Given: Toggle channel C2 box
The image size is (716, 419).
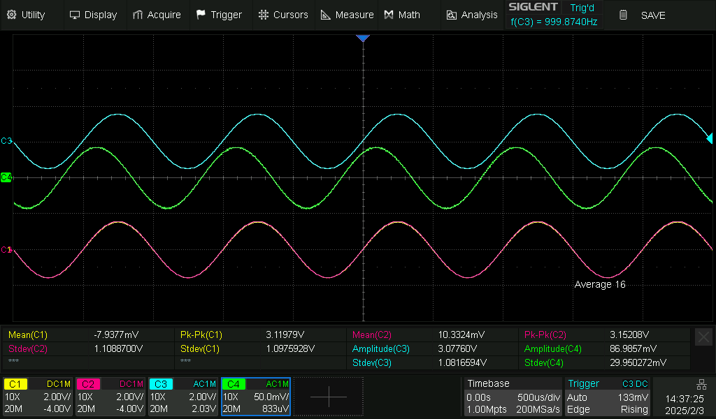Looking at the screenshot, I should [110, 397].
